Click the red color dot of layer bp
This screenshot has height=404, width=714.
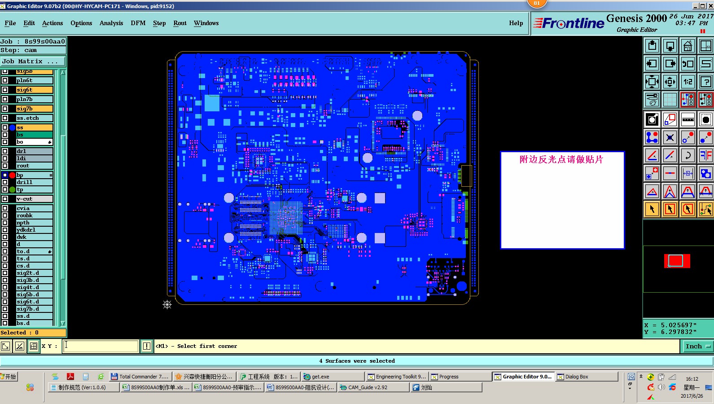point(12,175)
